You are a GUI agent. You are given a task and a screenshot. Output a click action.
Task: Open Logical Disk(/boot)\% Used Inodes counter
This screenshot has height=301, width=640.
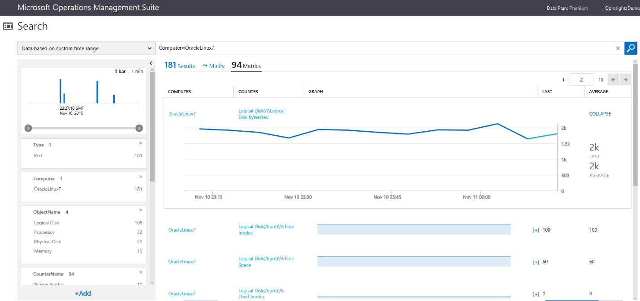point(261,293)
